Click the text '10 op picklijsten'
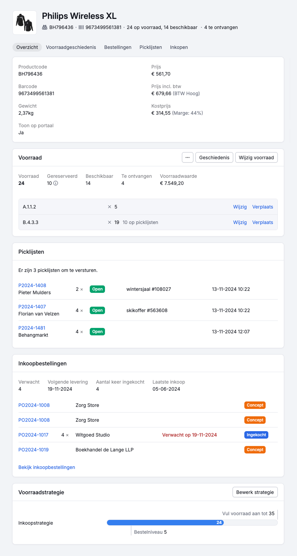 [x=140, y=222]
